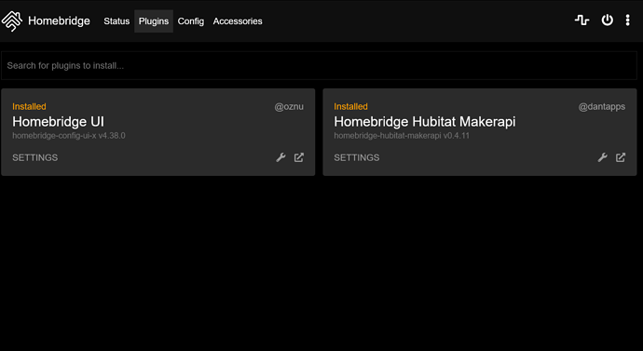Viewport: 643px width, 351px height.
Task: Select the Homebridge Hubitat Makerapi title
Action: [x=424, y=122]
